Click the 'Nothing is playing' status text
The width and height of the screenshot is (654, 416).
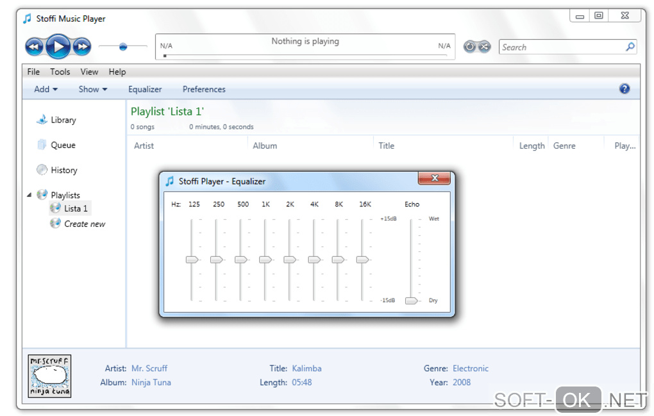pyautogui.click(x=305, y=41)
